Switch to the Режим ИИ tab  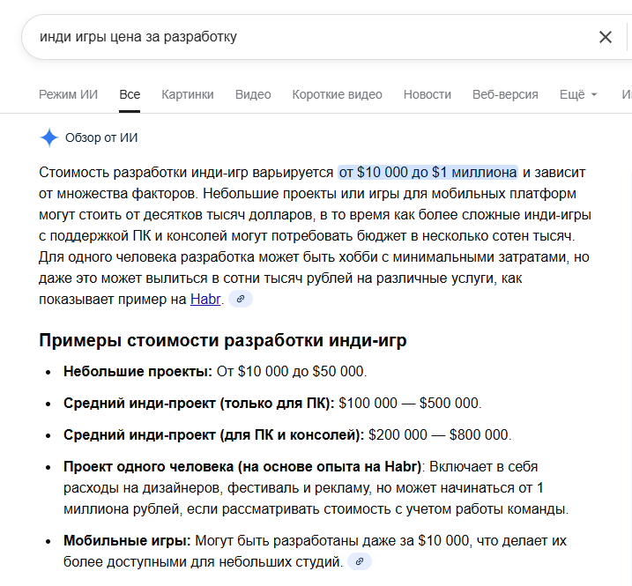[x=69, y=94]
